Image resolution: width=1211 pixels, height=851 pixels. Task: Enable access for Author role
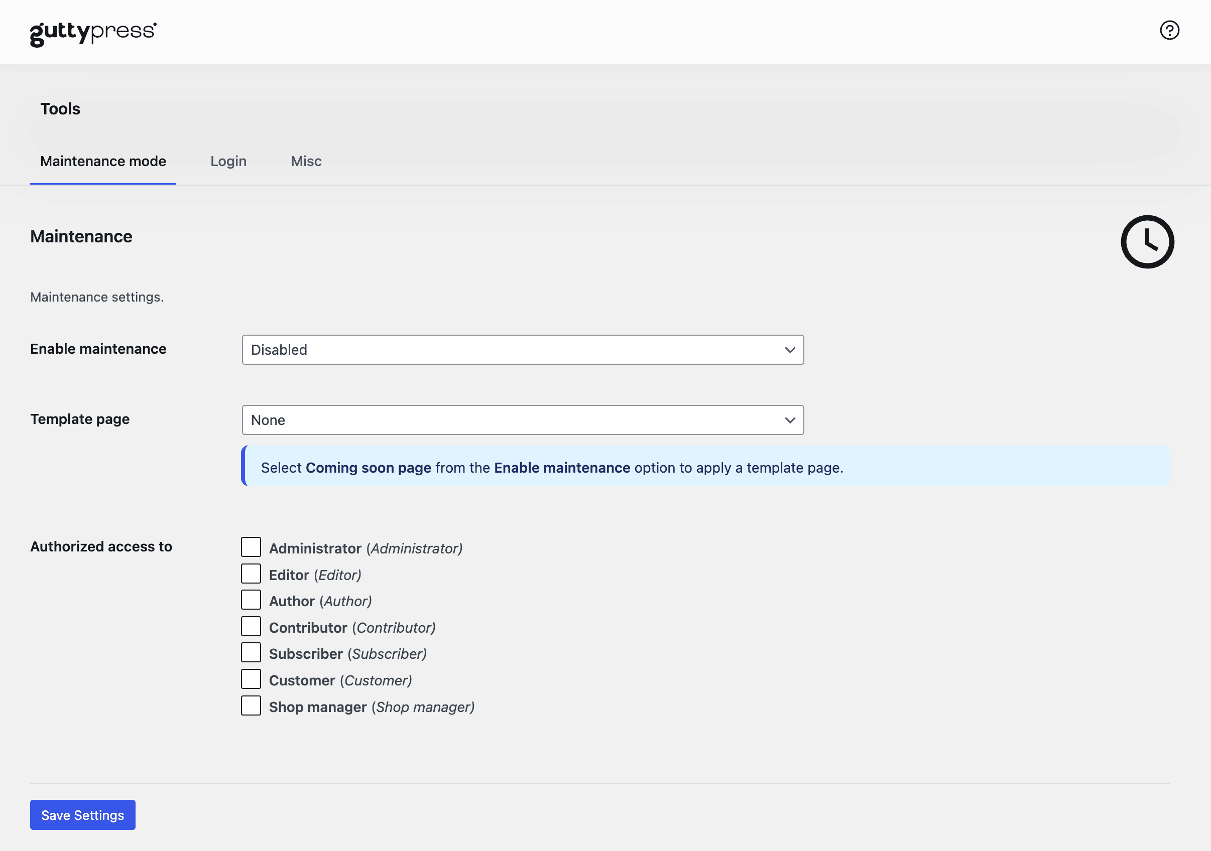[251, 600]
